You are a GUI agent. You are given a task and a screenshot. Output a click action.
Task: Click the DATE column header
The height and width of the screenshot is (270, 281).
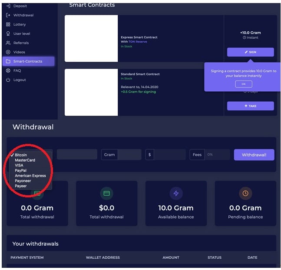coord(252,258)
